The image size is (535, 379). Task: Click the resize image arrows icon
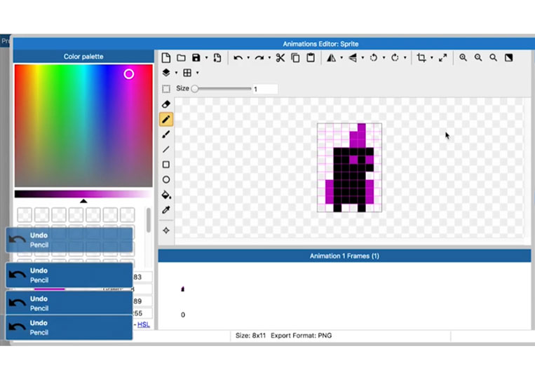pos(443,58)
